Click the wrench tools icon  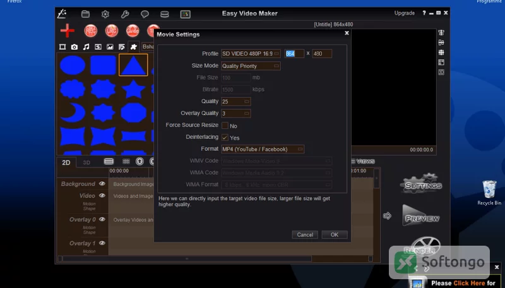pyautogui.click(x=125, y=14)
